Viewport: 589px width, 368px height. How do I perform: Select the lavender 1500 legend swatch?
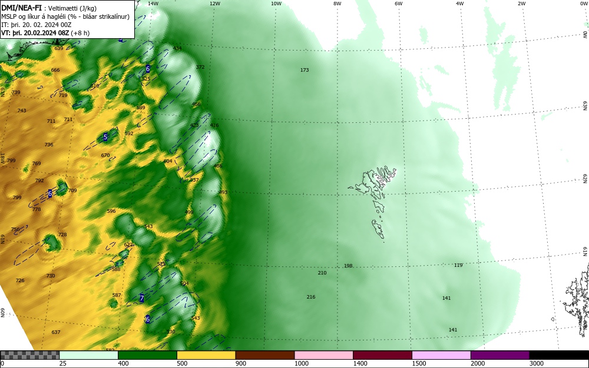(441, 355)
